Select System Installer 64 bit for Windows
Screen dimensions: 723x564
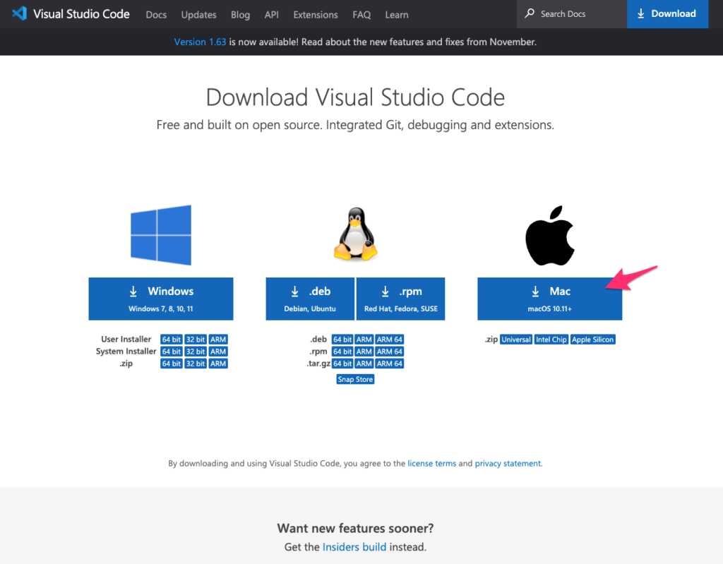[x=172, y=352]
